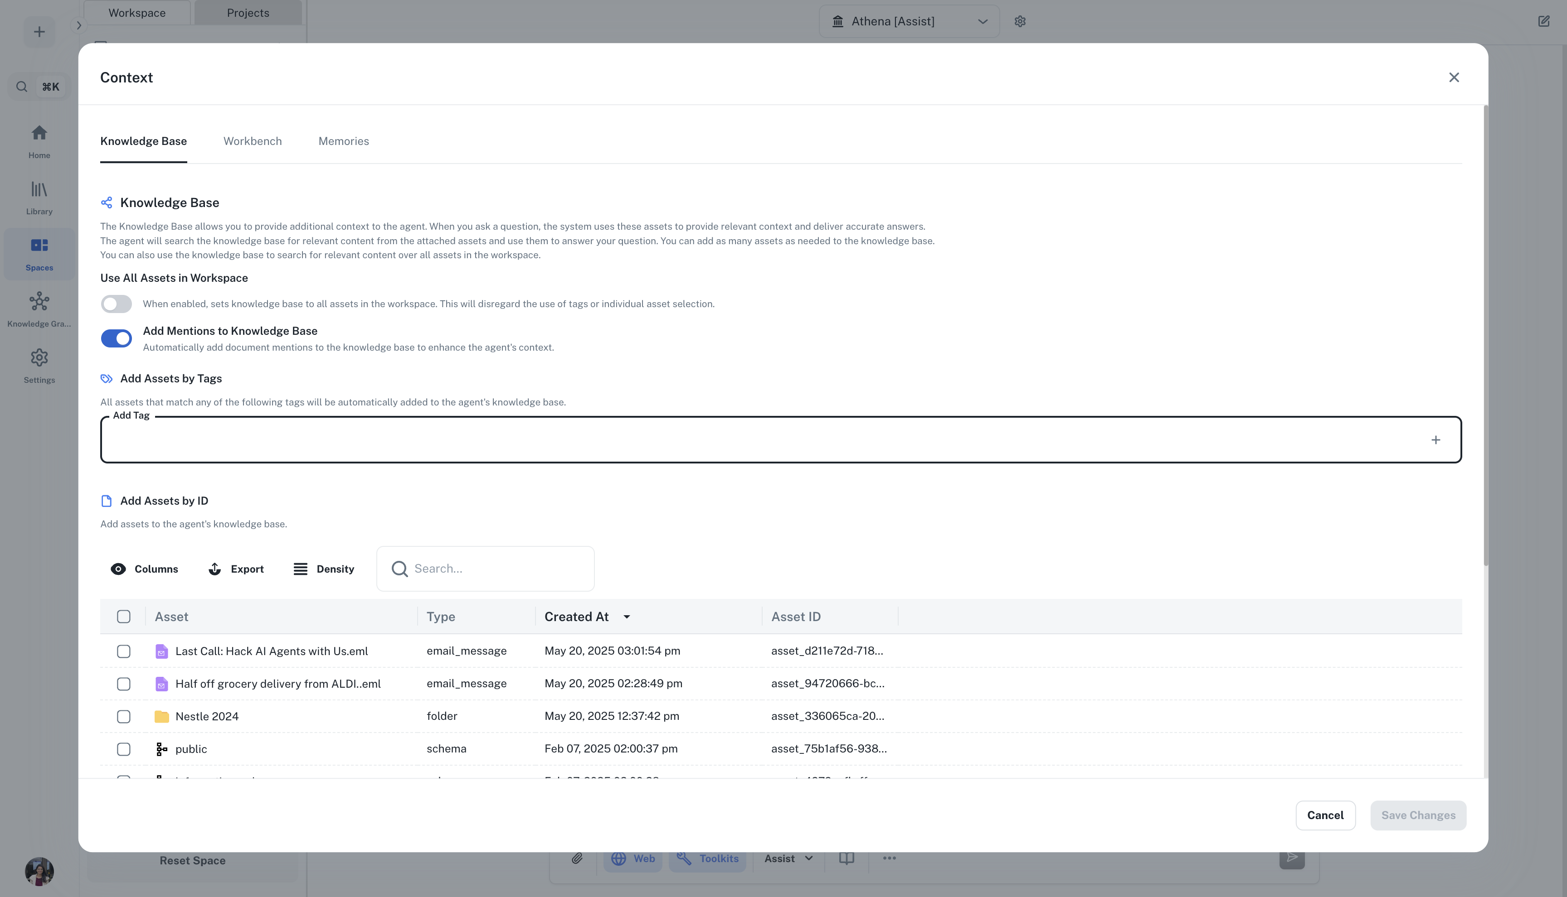This screenshot has height=897, width=1567.
Task: Enable Use All Assets in Workspace toggle
Action: tap(117, 304)
